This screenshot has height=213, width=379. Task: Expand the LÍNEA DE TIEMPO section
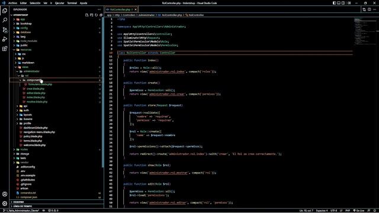tap(57, 206)
